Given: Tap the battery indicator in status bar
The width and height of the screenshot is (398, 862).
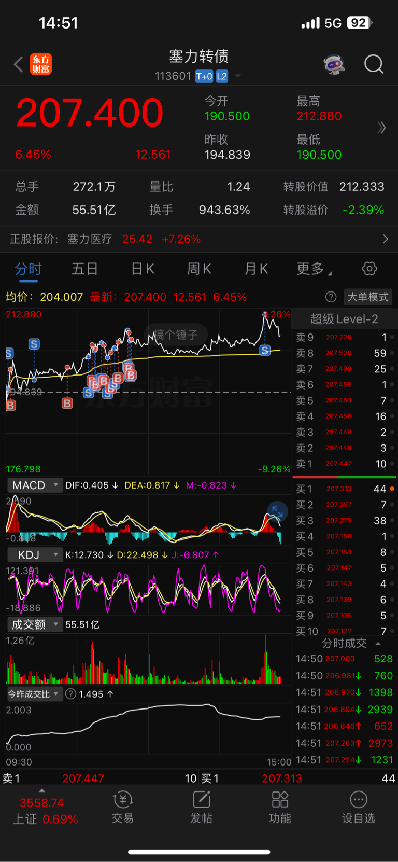Looking at the screenshot, I should pos(360,23).
